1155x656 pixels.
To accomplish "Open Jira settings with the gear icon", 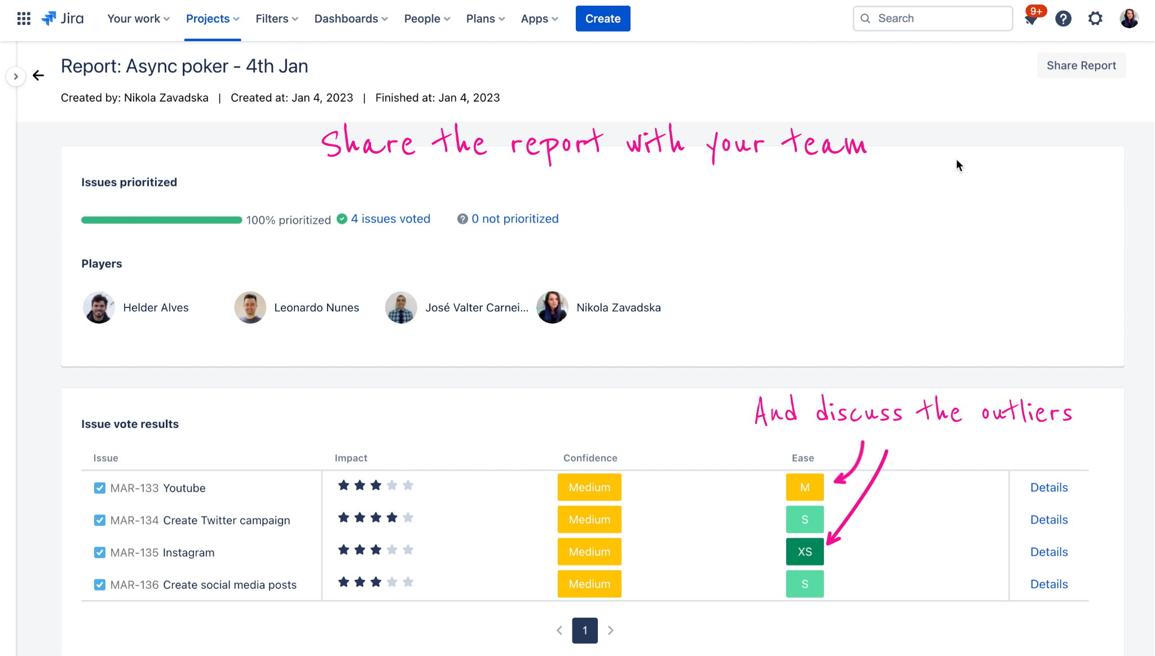I will (x=1095, y=19).
